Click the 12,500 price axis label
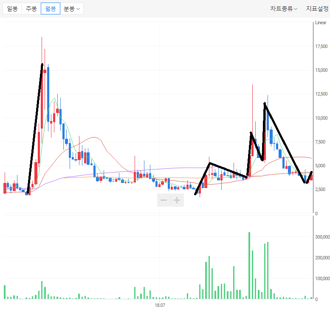 pos(322,94)
